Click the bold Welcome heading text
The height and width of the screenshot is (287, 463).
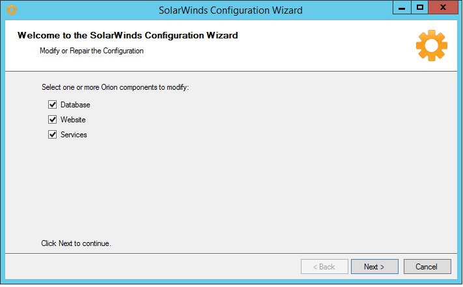click(127, 35)
